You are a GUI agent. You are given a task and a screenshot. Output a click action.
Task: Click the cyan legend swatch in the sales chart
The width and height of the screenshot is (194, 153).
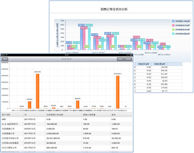pyautogui.click(x=173, y=34)
